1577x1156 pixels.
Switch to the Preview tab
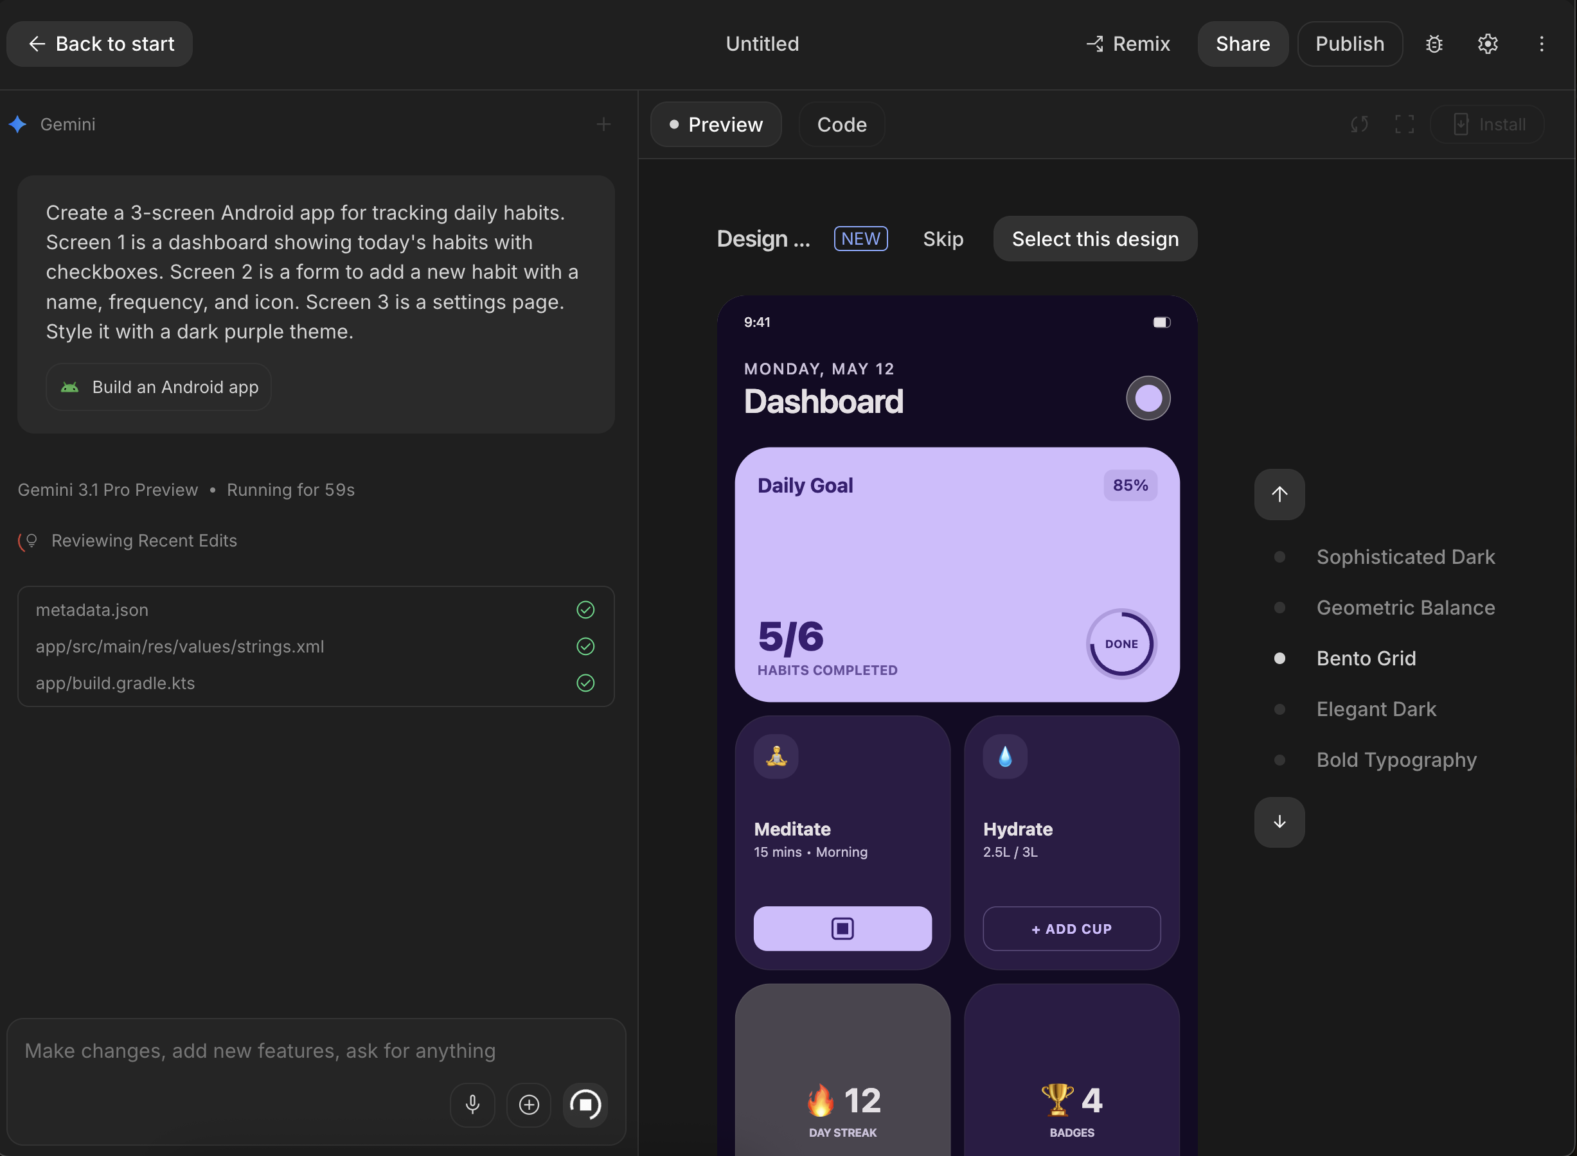coord(716,125)
